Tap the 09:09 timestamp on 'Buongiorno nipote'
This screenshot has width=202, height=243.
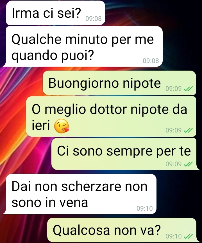click(x=174, y=89)
